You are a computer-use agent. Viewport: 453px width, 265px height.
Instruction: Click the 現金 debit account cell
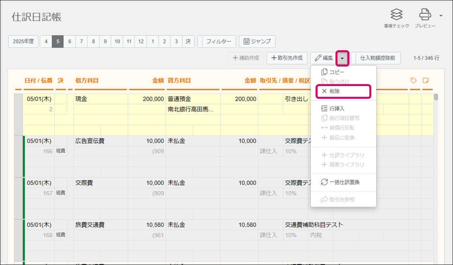[100, 99]
